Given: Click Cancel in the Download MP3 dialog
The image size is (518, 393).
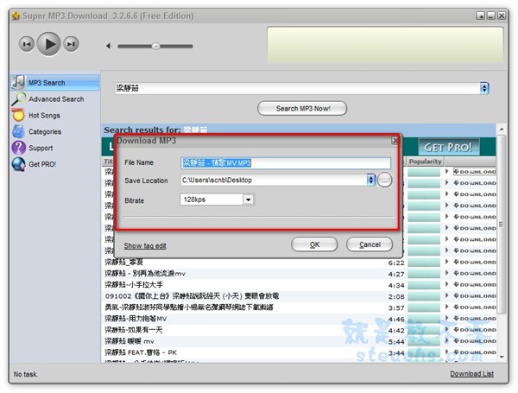Looking at the screenshot, I should (370, 244).
